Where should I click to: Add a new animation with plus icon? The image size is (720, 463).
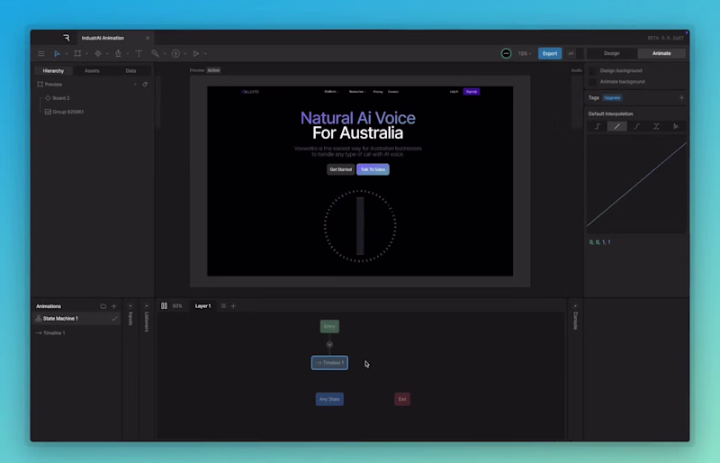point(114,306)
